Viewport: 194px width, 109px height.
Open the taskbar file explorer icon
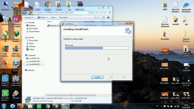pos(30,106)
